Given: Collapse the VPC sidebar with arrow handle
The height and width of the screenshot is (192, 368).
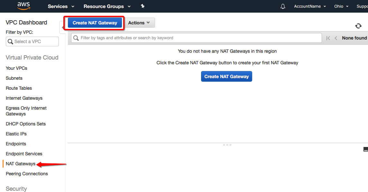Looking at the screenshot, I should [62, 27].
